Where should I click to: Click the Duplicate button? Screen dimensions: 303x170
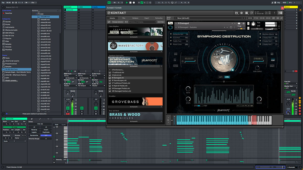click(46, 132)
